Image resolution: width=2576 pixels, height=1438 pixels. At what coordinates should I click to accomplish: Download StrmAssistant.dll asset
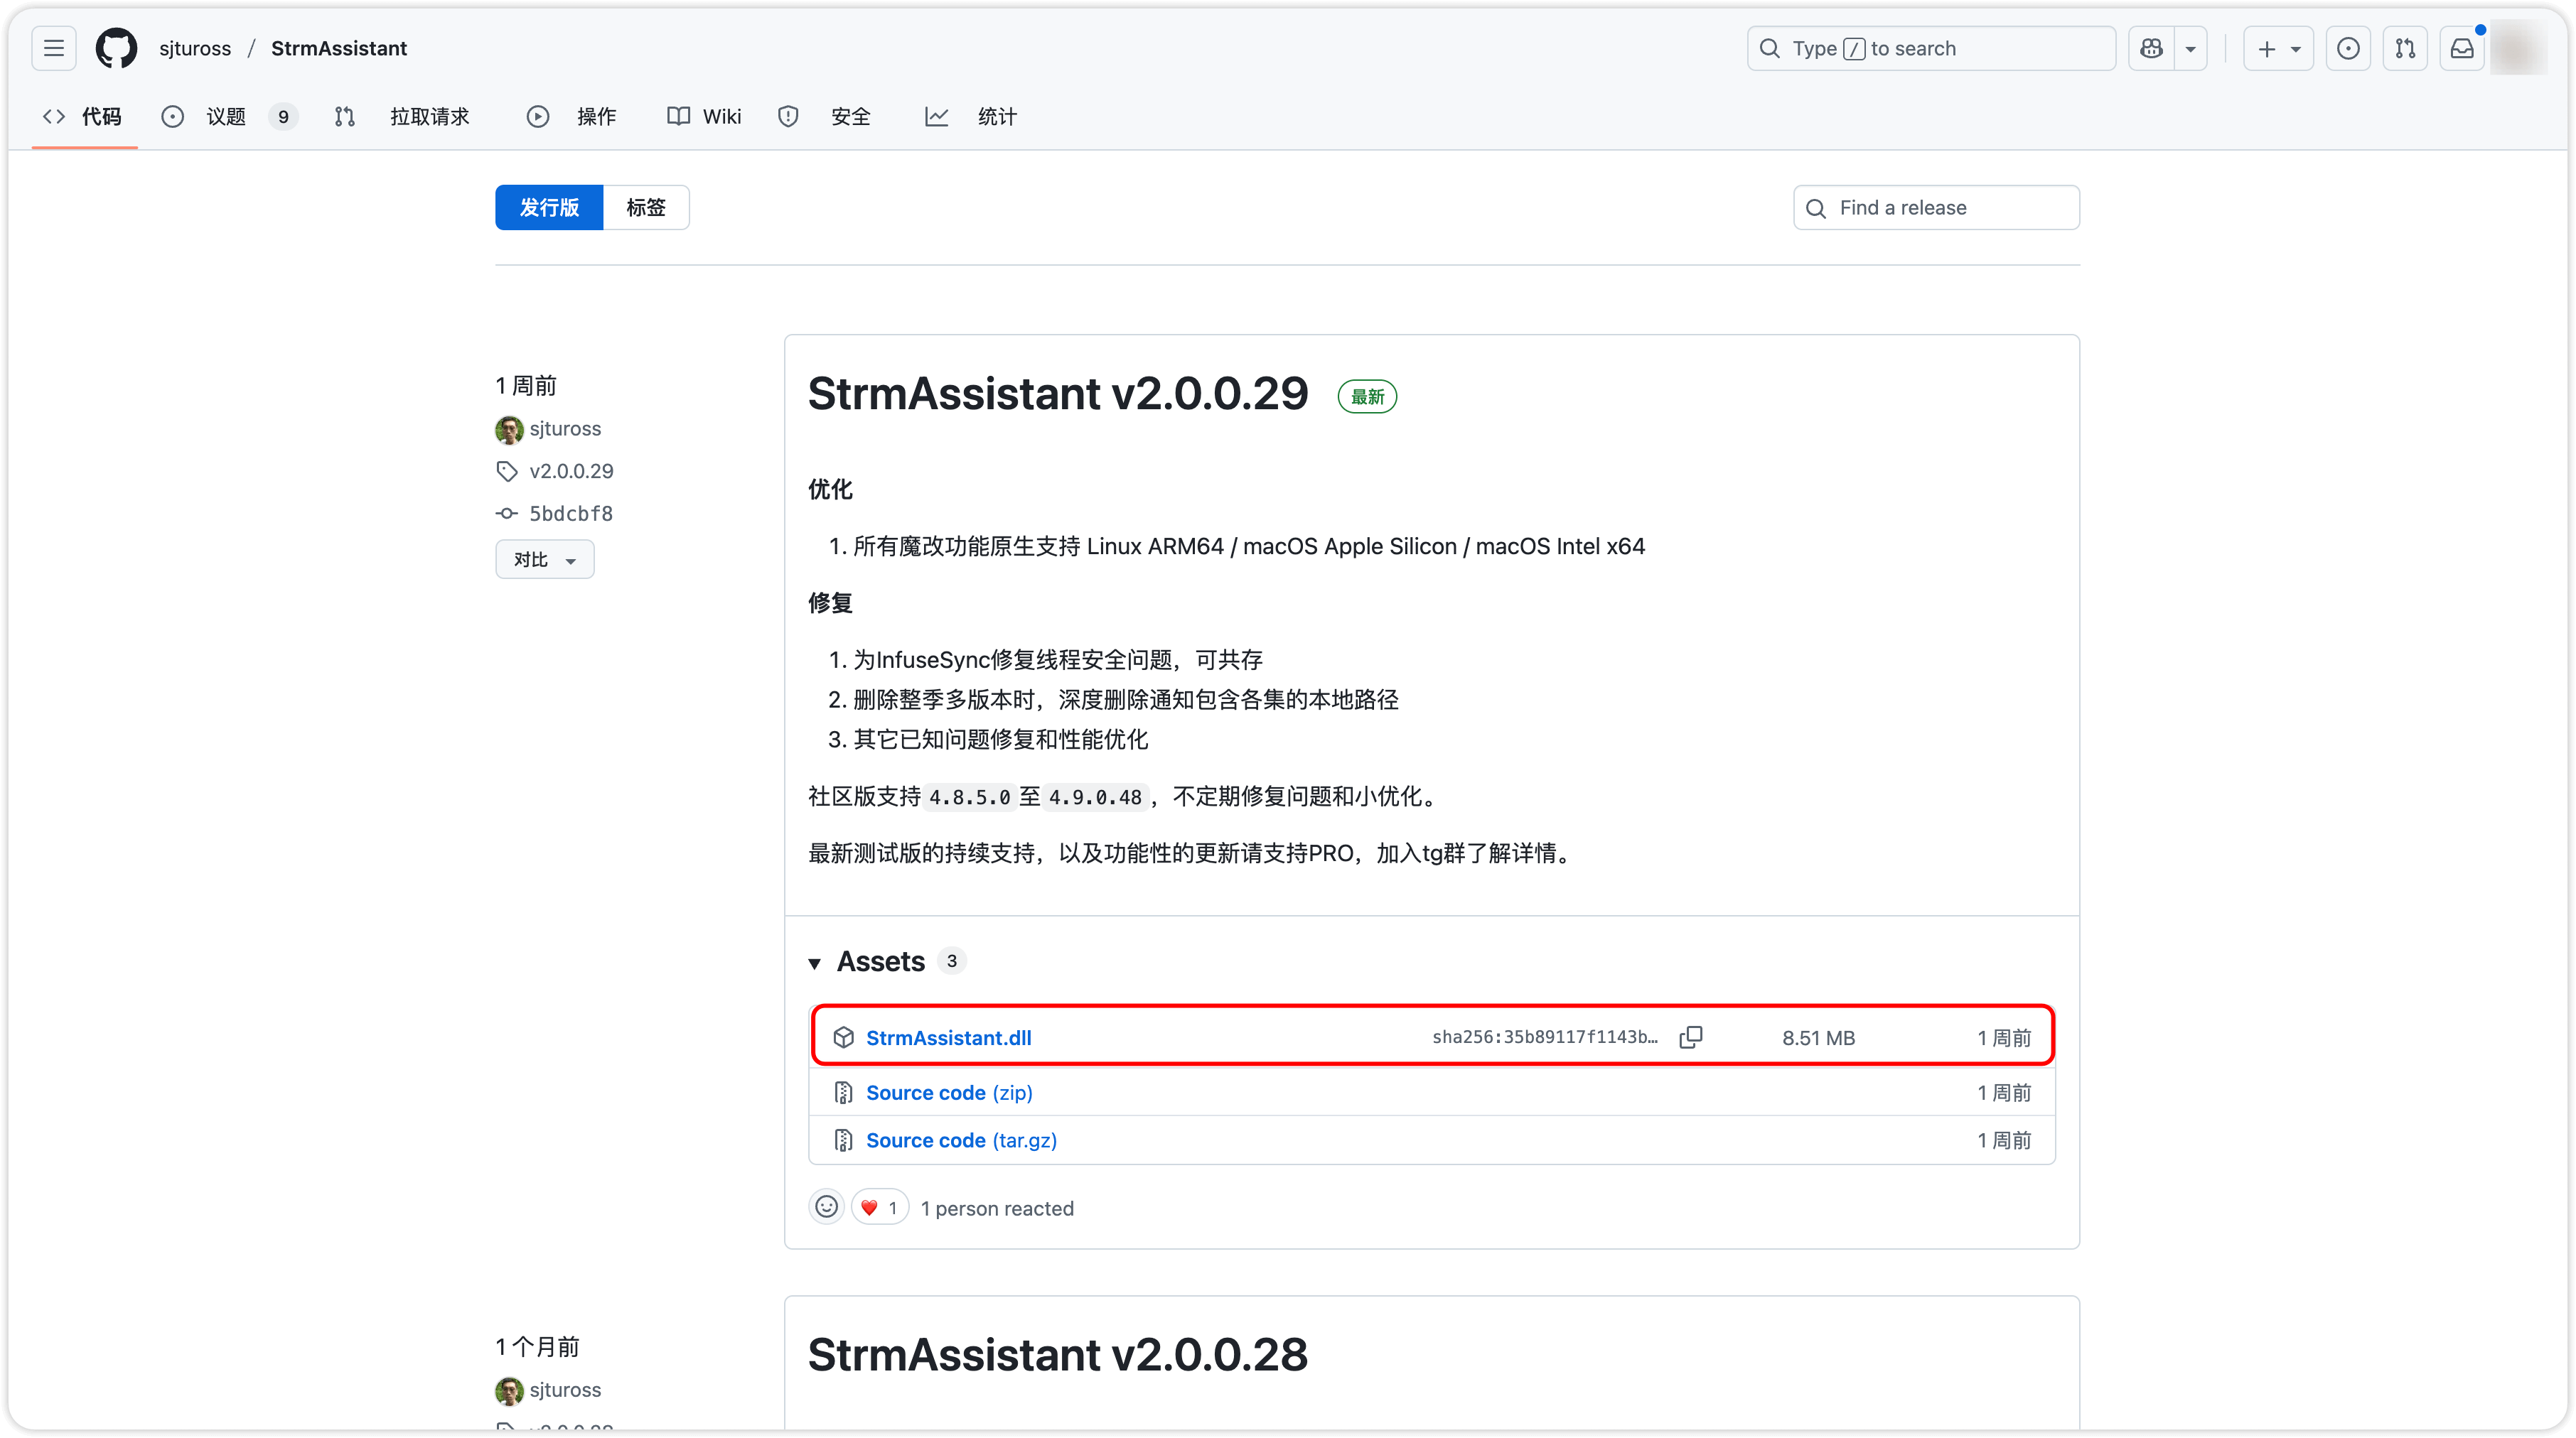tap(948, 1037)
